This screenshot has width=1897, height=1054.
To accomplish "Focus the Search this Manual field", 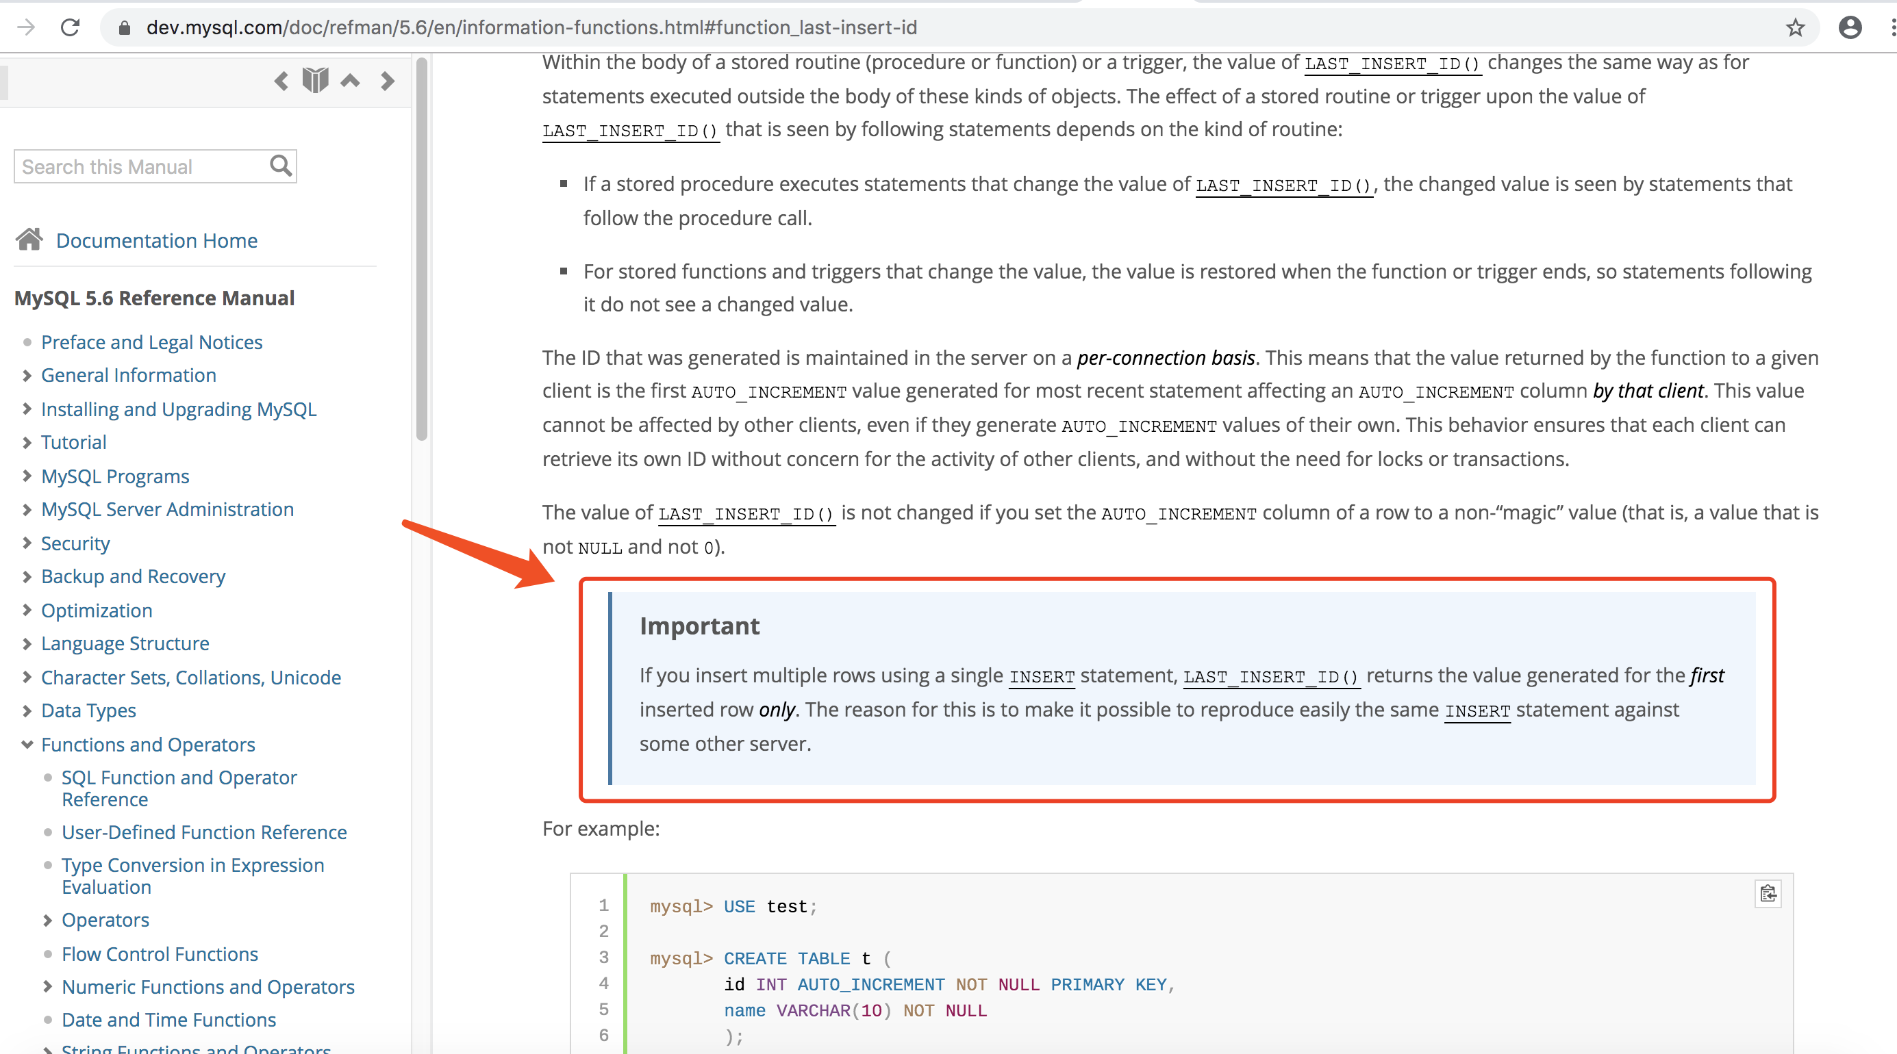I will [x=140, y=167].
